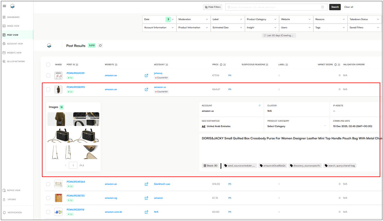Click the edit icon in Account card
Viewport: 383px width, 221px height.
click(260, 106)
